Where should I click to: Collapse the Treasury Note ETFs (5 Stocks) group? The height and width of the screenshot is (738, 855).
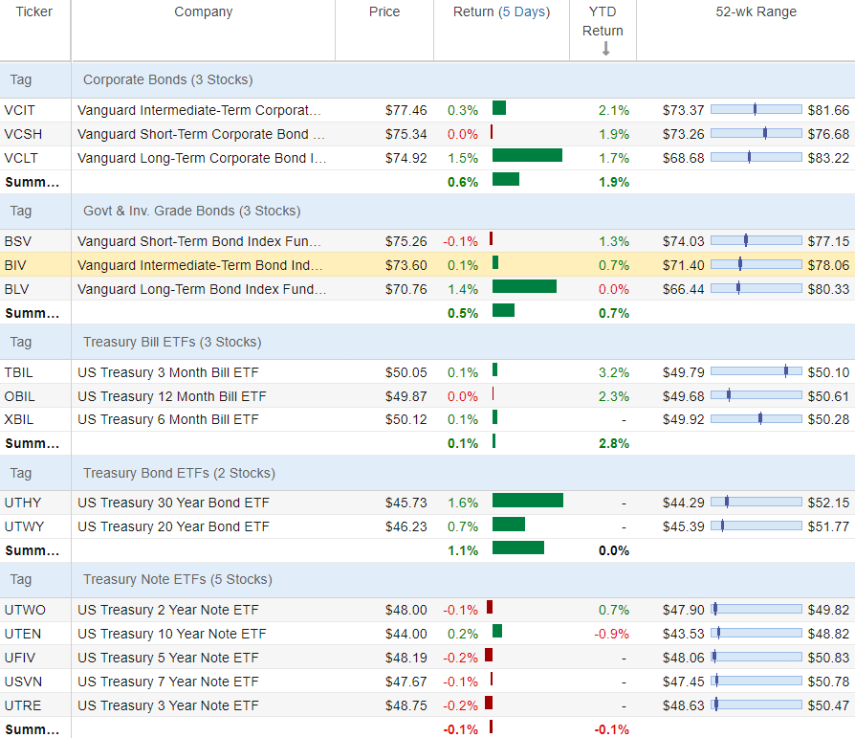tap(178, 579)
